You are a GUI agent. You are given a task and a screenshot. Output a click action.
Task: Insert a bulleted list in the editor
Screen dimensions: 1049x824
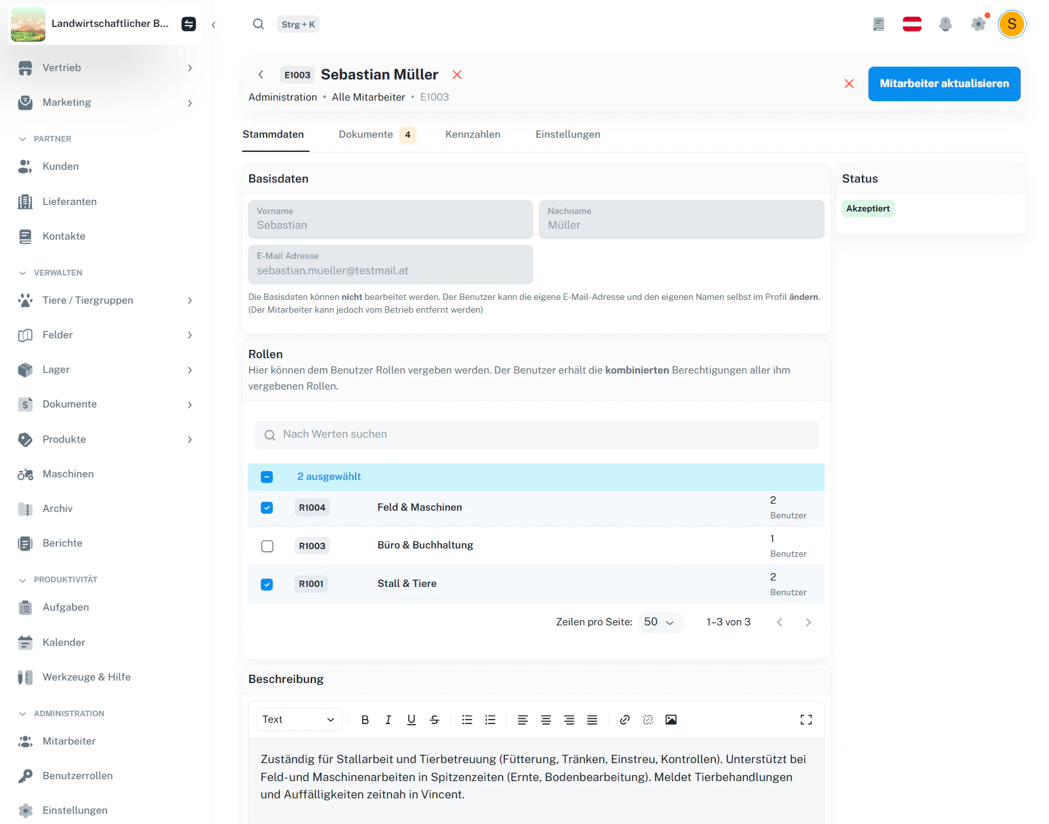[467, 720]
